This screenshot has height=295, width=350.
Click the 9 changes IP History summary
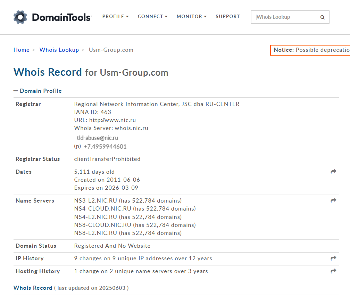point(143,259)
